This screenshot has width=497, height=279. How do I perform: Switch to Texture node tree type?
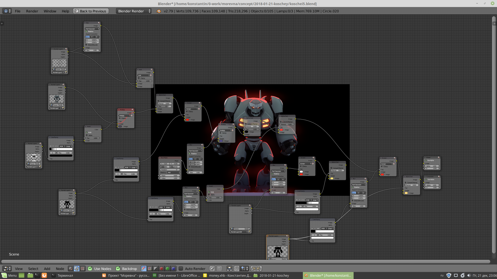click(83, 269)
